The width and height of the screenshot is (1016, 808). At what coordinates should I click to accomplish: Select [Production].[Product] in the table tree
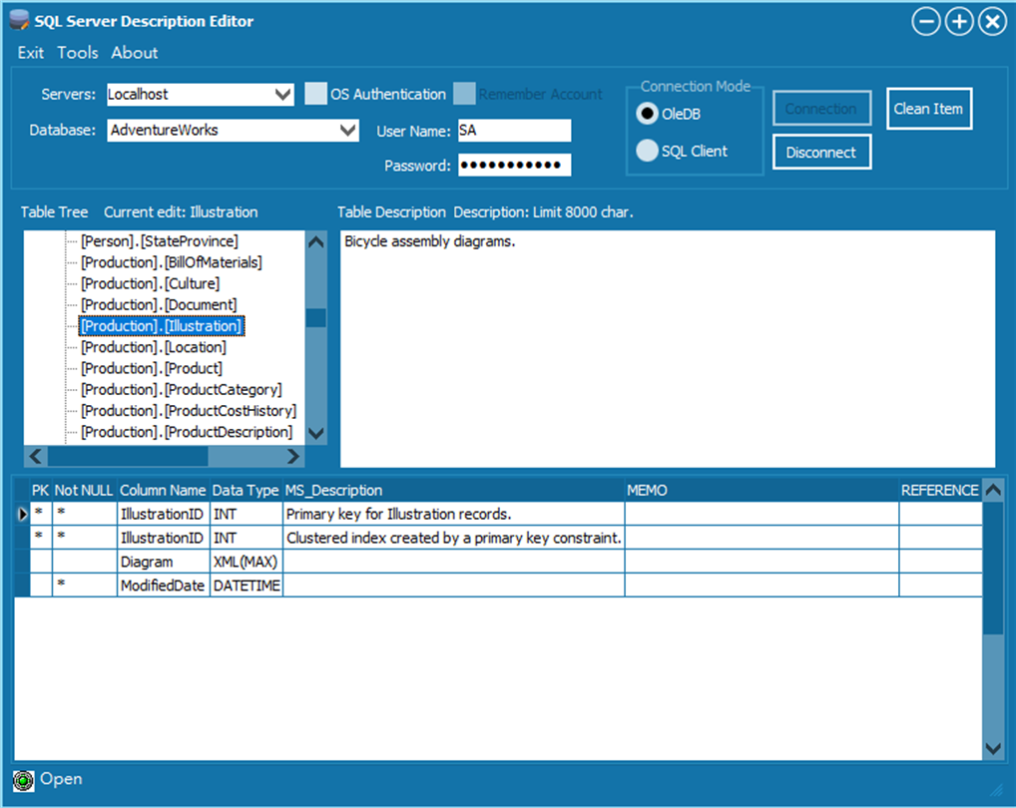[x=152, y=368]
